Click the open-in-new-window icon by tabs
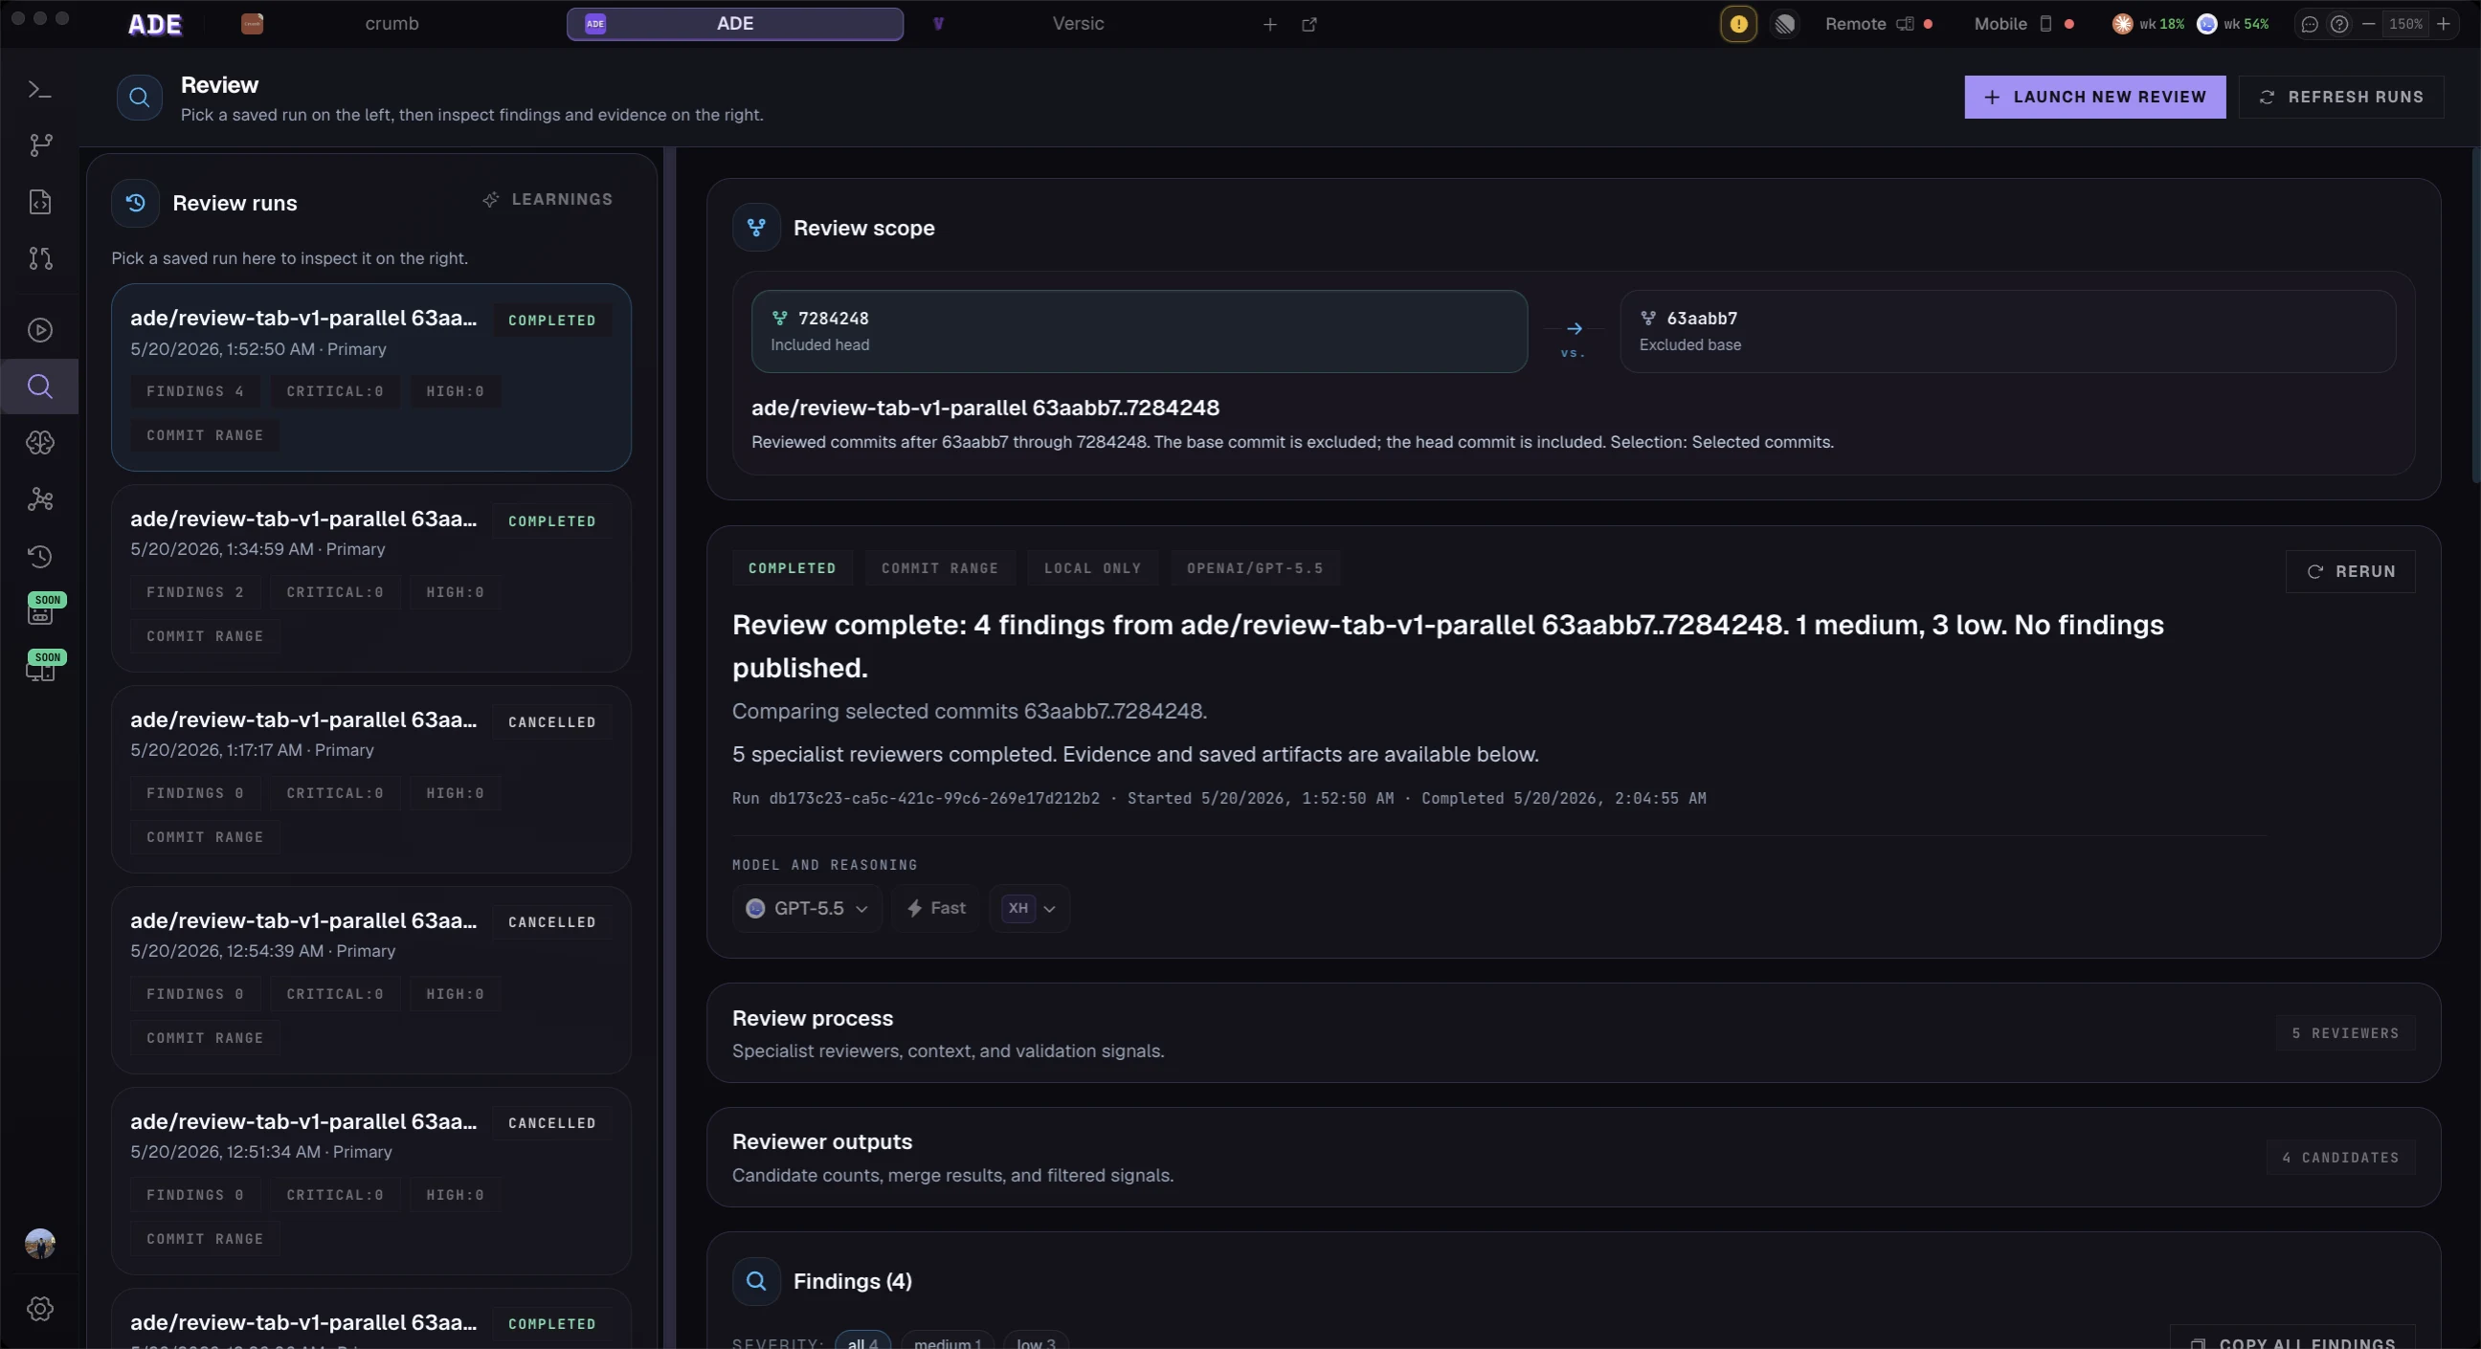 click(x=1308, y=25)
